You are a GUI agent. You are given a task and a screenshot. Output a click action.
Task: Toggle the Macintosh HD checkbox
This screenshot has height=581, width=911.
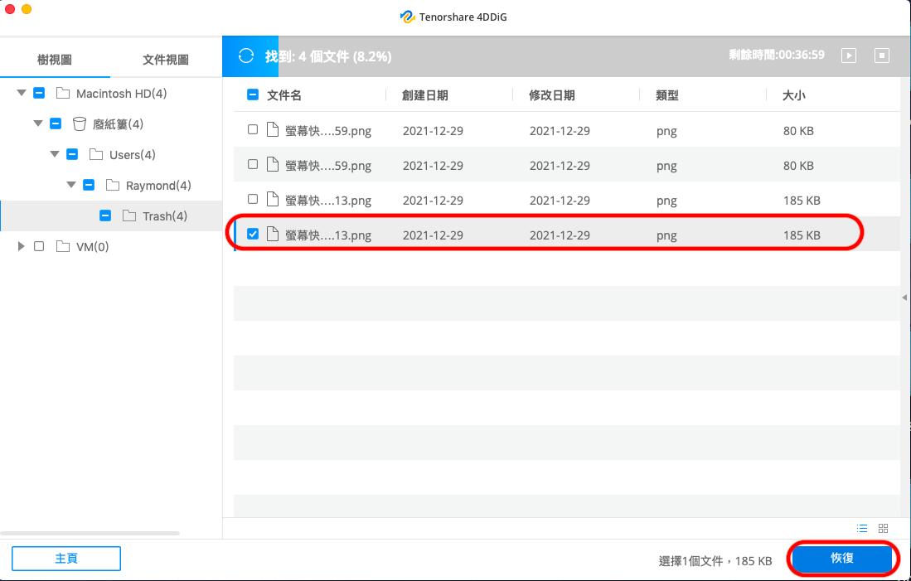point(39,93)
